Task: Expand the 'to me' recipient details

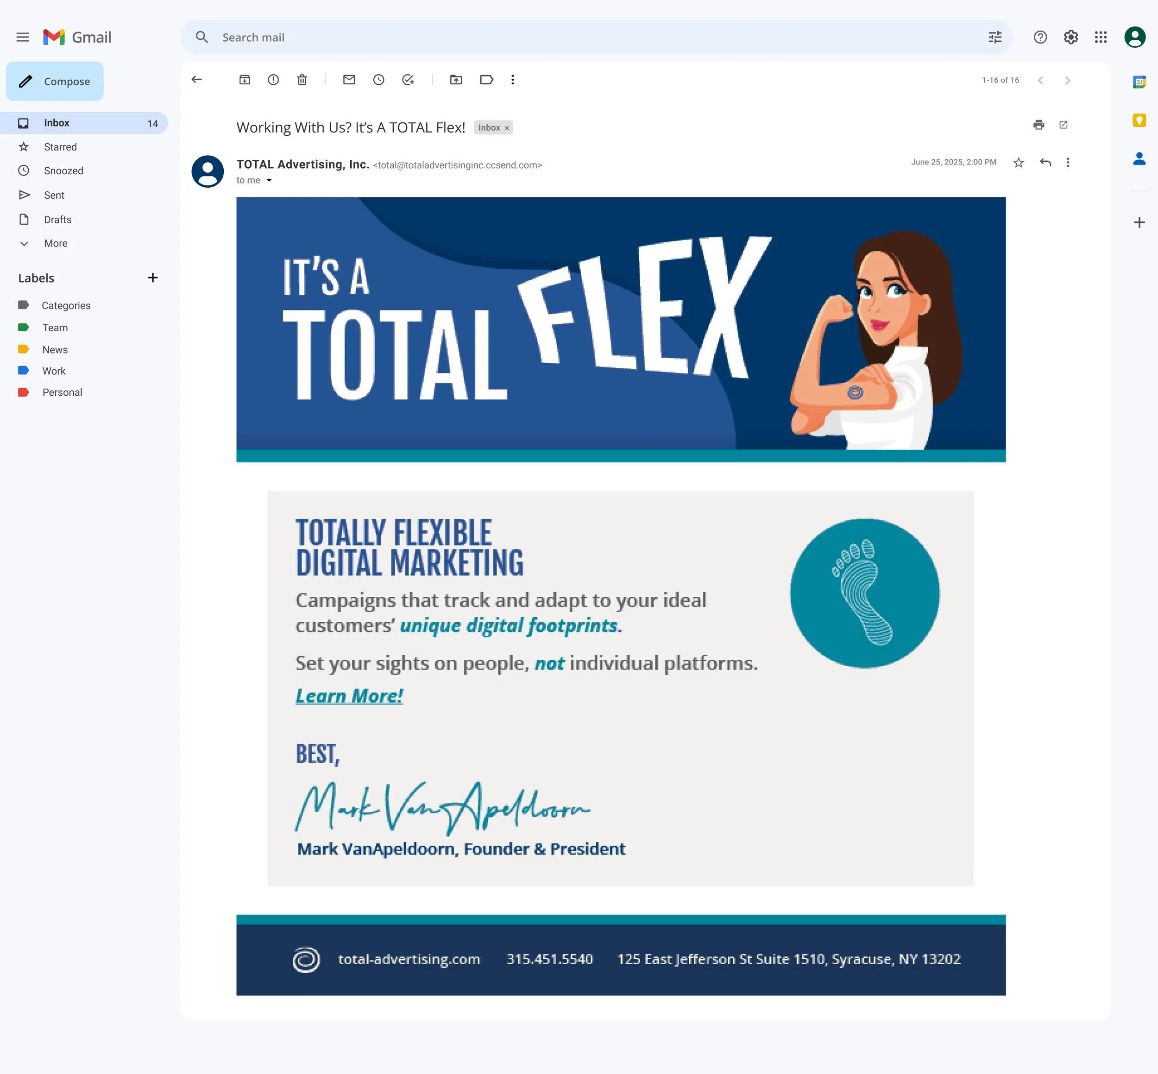Action: point(269,181)
